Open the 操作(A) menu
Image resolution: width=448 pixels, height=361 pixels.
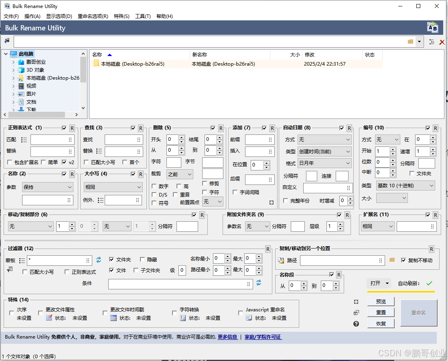tap(32, 16)
